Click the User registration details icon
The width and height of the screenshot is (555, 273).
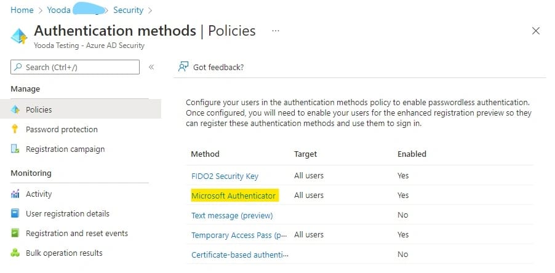15,213
